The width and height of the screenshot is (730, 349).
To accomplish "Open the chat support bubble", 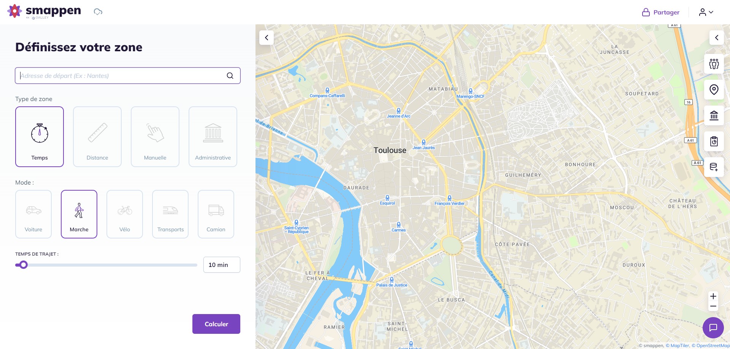I will [713, 327].
